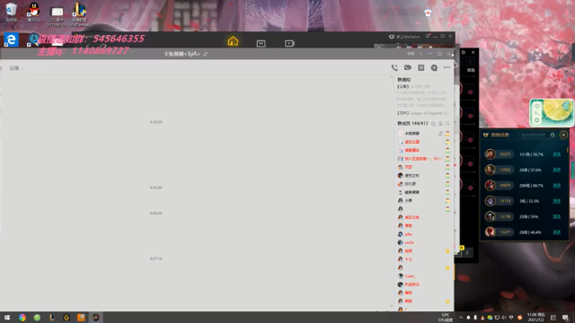Image resolution: width=575 pixels, height=323 pixels.
Task: Open the WeGame store bag icon
Action: pos(261,43)
